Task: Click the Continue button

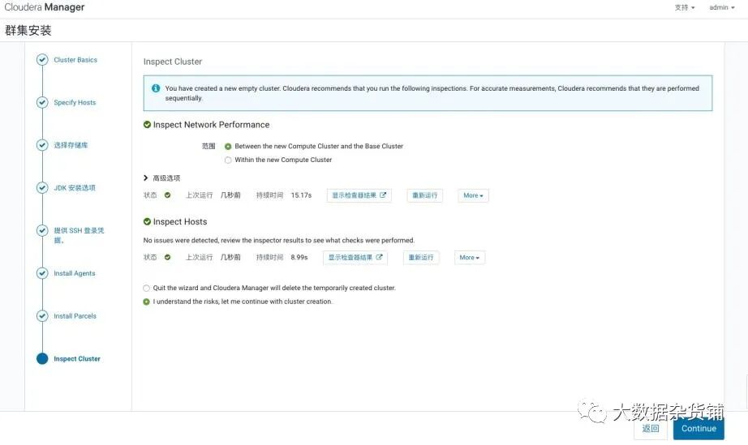Action: [699, 428]
